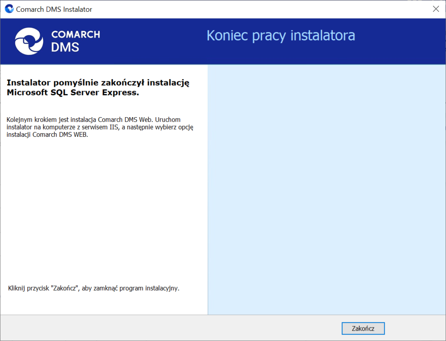Click the heading Koniec pracy instalatora
The image size is (446, 341).
(x=280, y=35)
